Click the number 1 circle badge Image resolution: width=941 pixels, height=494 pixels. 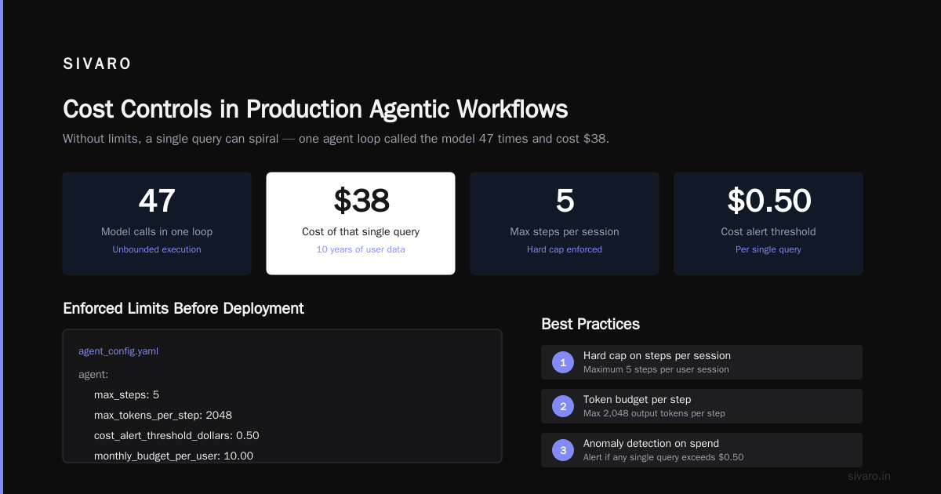pyautogui.click(x=562, y=362)
